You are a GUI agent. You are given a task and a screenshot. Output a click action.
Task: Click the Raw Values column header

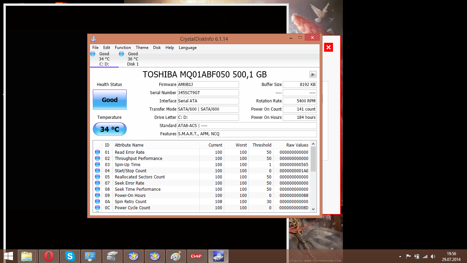292,145
